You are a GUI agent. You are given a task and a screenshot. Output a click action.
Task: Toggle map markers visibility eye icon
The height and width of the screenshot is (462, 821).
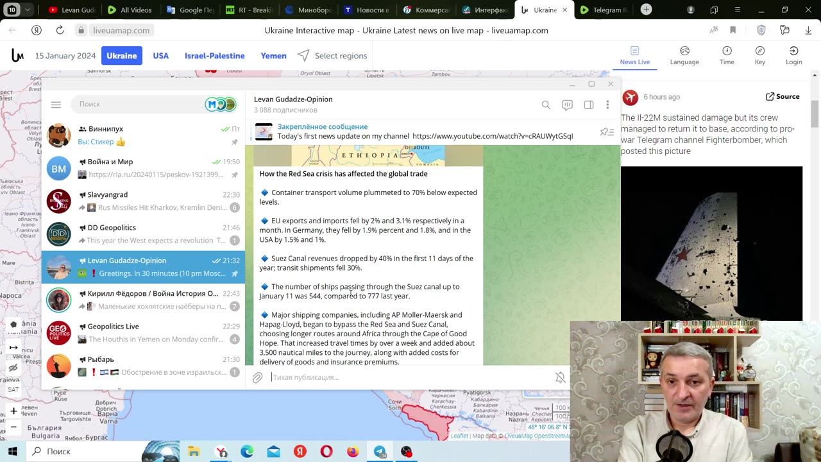[13, 368]
